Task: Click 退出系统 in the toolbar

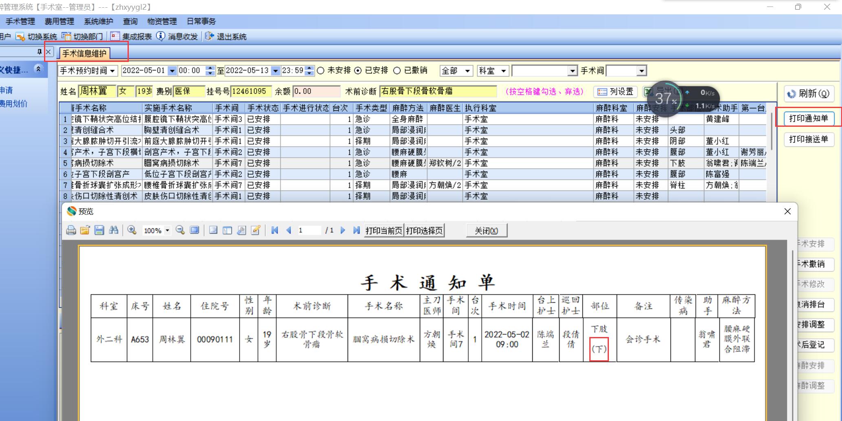Action: tap(226, 37)
